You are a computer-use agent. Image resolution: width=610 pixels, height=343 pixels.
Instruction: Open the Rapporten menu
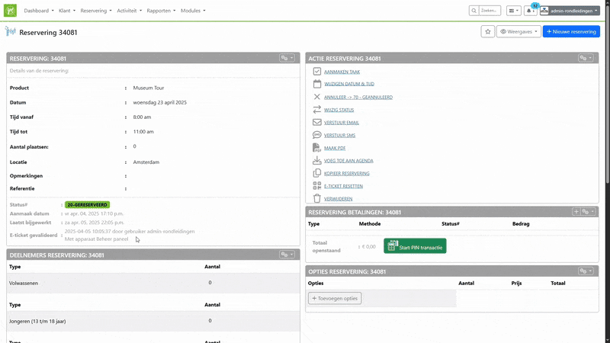click(160, 11)
